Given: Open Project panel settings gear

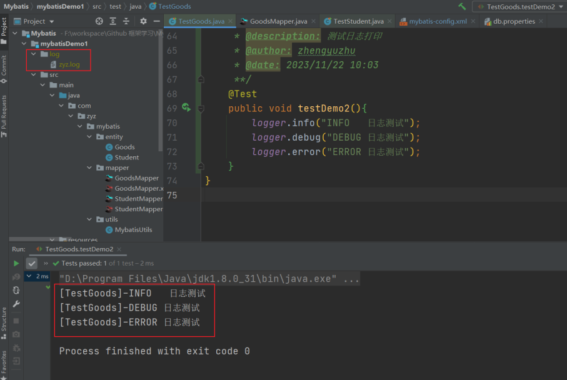Looking at the screenshot, I should (x=143, y=21).
